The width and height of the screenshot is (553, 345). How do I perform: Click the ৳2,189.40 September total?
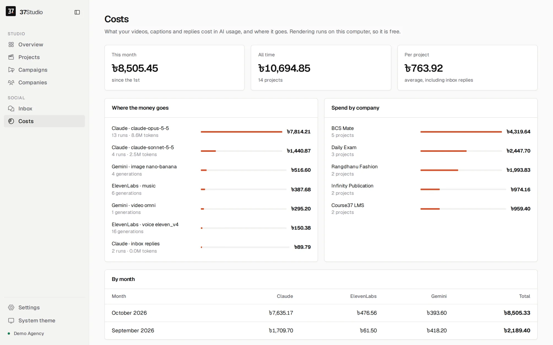(x=517, y=331)
